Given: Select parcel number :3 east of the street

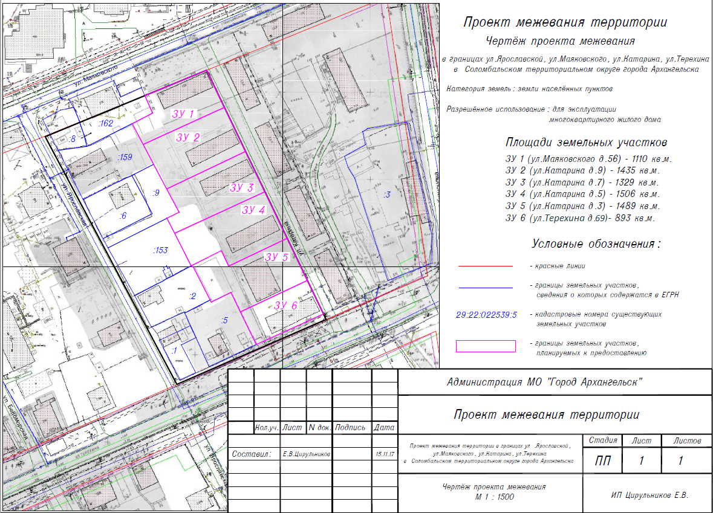Looking at the screenshot, I should coord(387,195).
